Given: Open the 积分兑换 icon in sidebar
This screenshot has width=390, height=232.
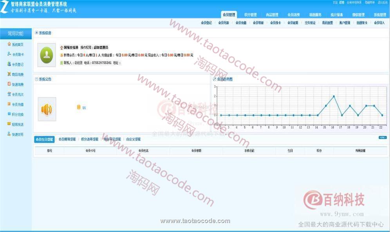Looking at the screenshot, I should point(9,114).
